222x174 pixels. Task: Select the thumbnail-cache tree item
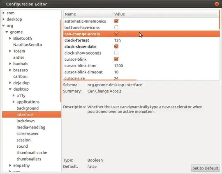tap(32, 153)
